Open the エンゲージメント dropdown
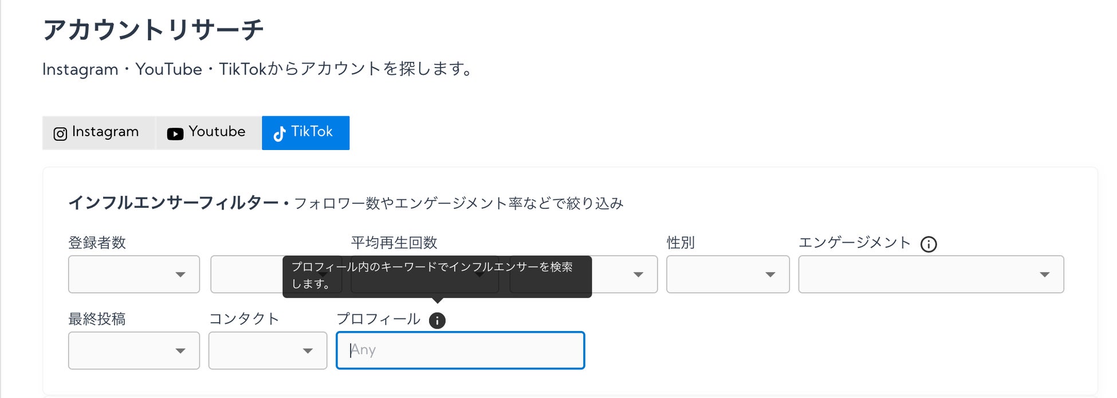The image size is (1117, 398). 931,274
